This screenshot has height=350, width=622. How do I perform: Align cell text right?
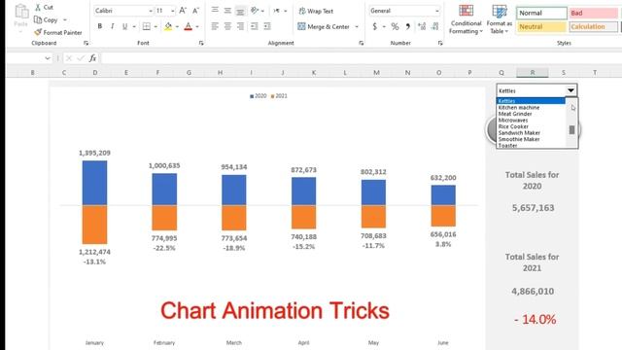pyautogui.click(x=240, y=26)
